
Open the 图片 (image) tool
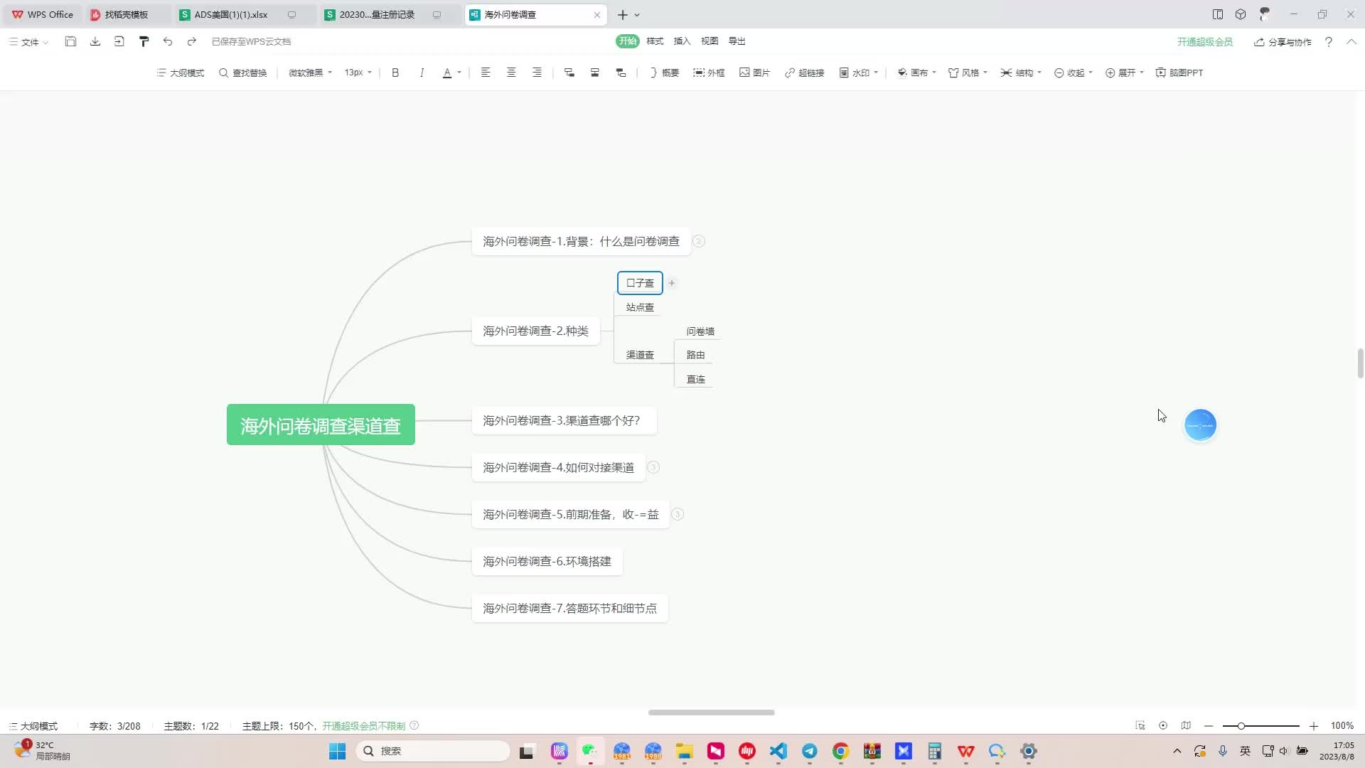(x=756, y=73)
